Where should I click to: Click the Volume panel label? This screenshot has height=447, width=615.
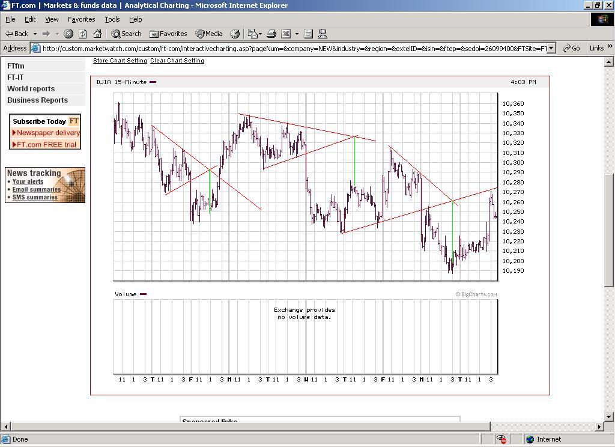tap(126, 294)
